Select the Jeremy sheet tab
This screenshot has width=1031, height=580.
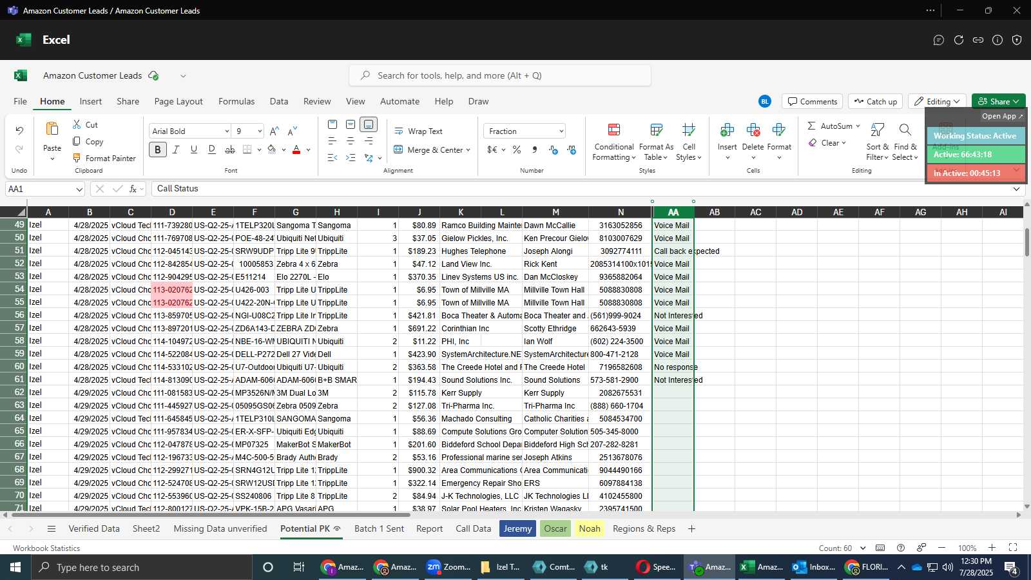click(517, 528)
